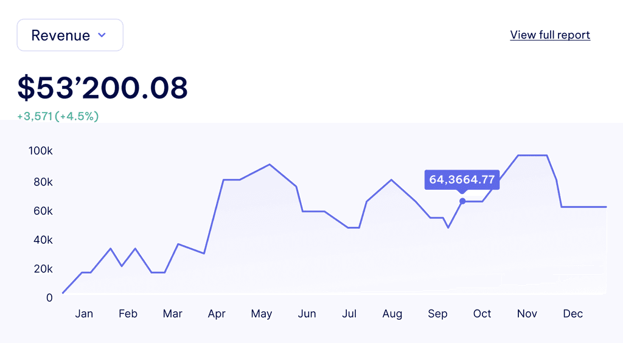Viewport: 623px width, 343px height.
Task: Select the Jun axis label
Action: pos(307,314)
